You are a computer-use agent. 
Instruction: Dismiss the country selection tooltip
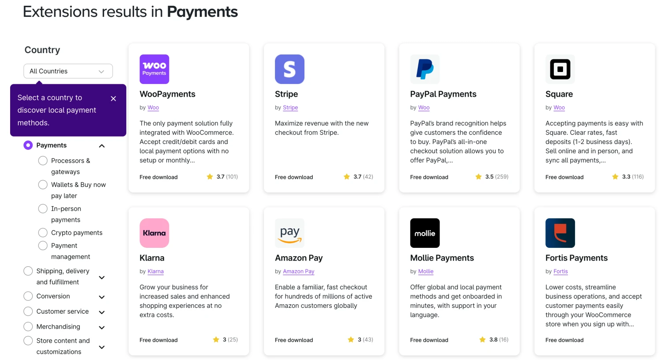113,99
